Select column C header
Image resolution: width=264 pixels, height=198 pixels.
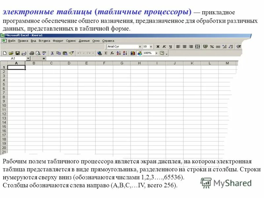coord(51,63)
